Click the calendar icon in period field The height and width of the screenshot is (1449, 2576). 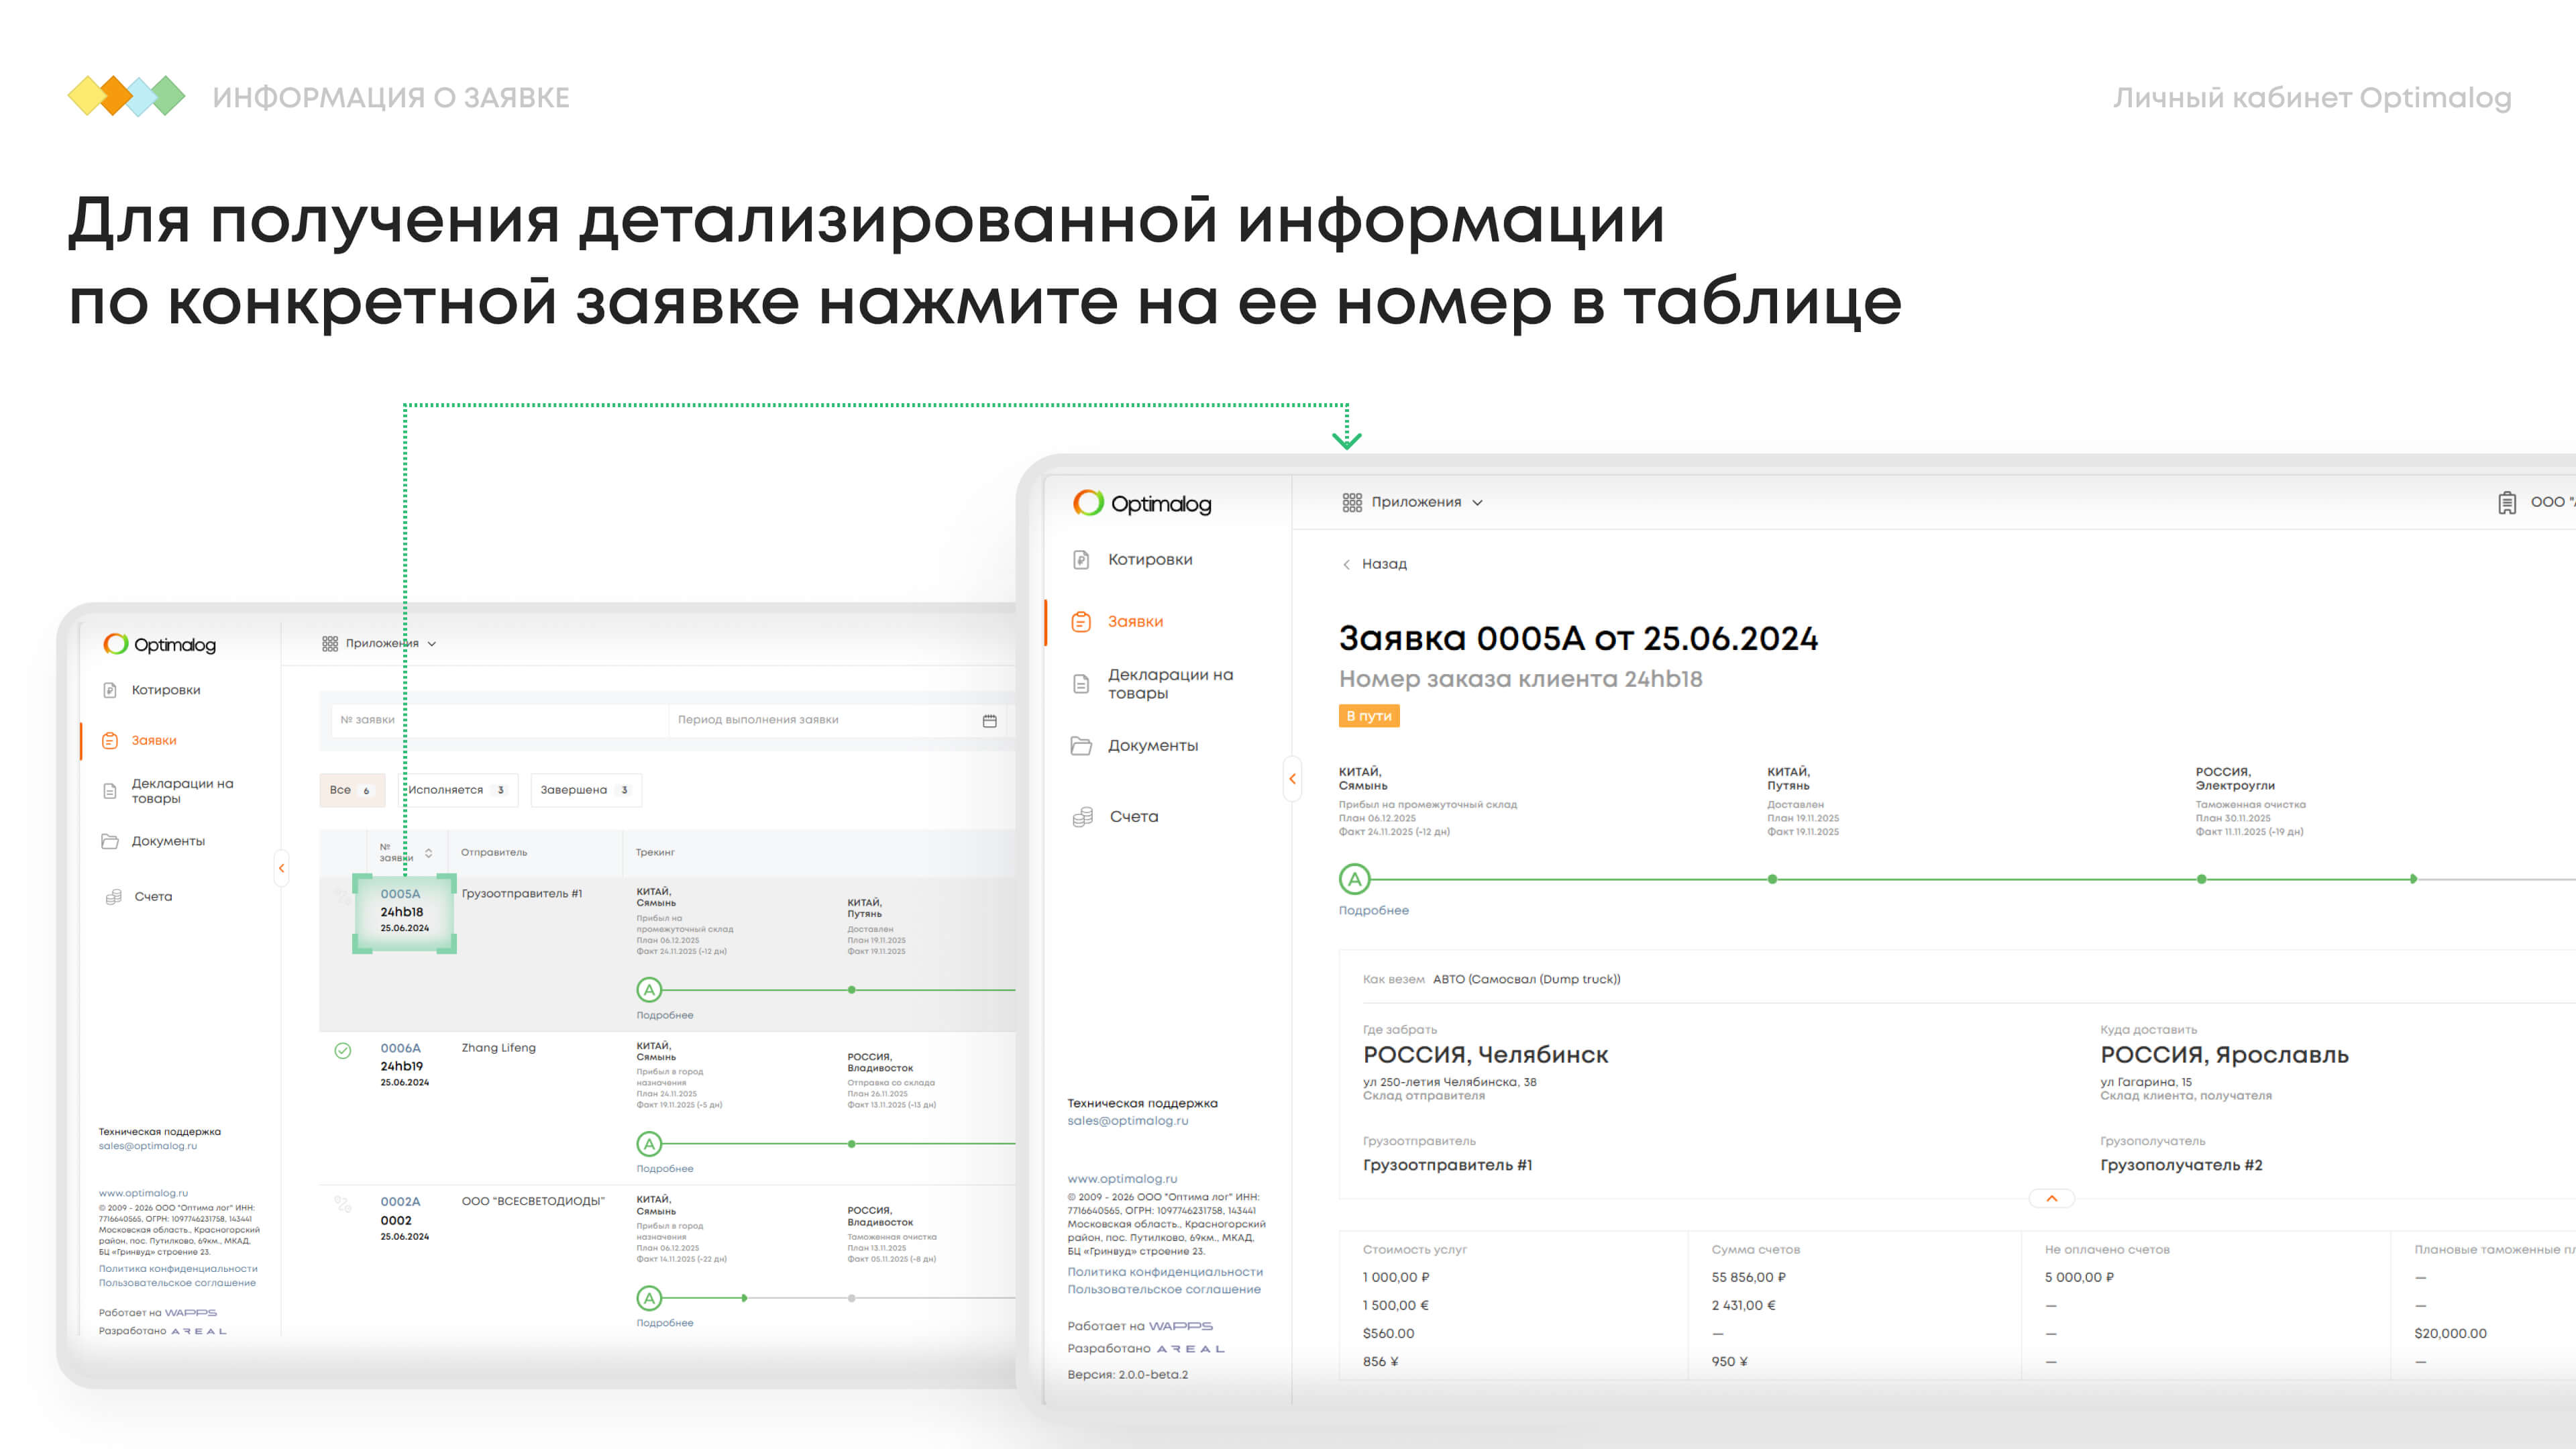point(989,721)
